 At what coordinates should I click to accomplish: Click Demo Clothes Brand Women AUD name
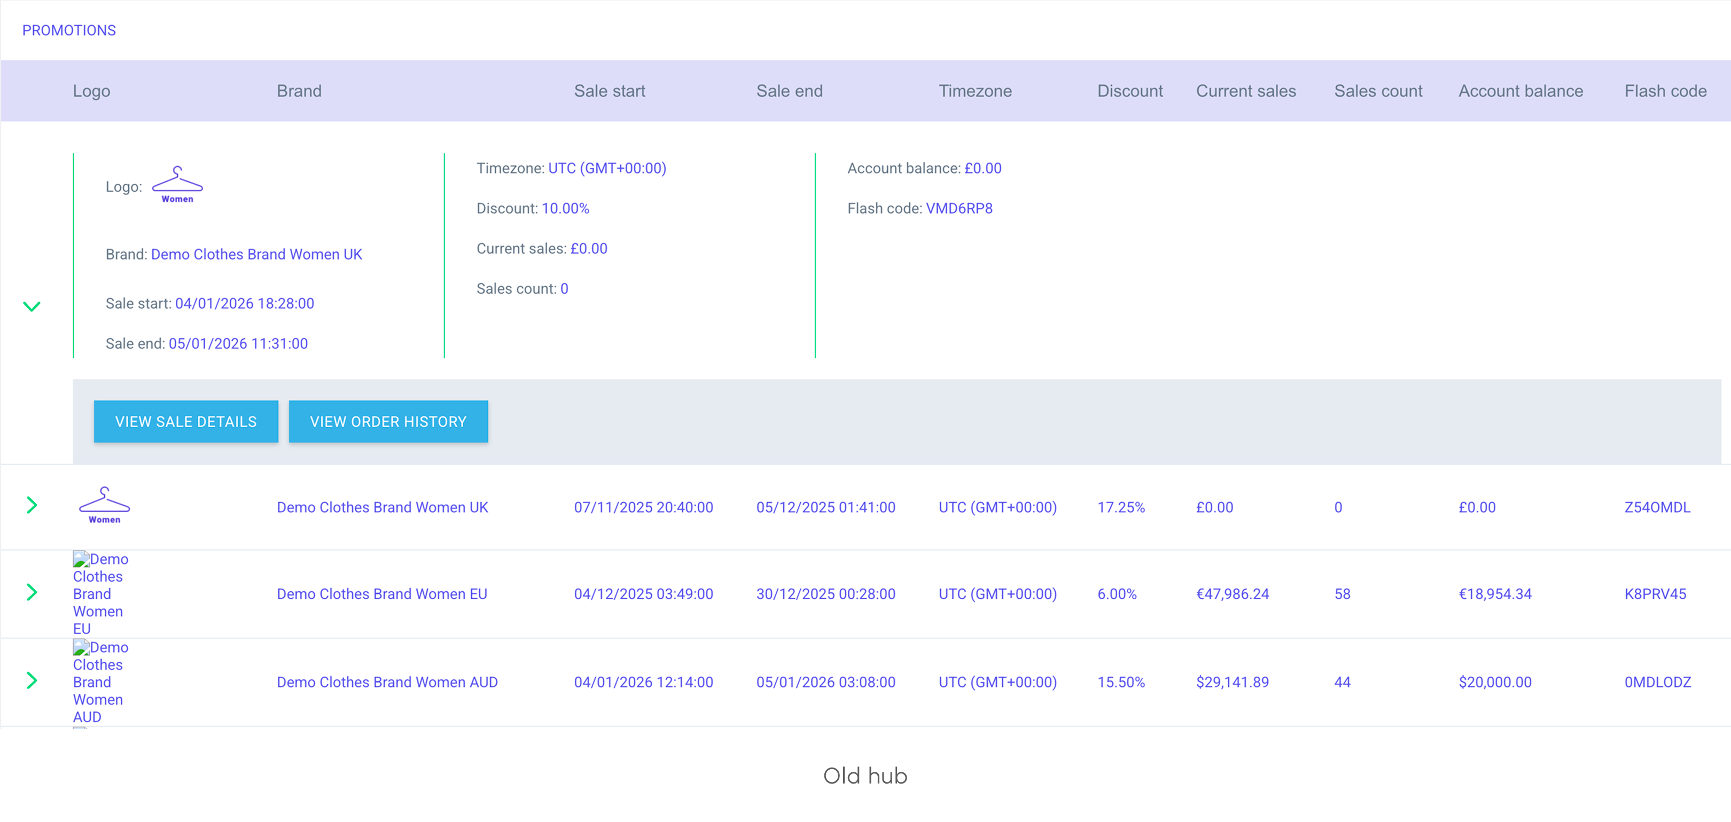point(387,682)
